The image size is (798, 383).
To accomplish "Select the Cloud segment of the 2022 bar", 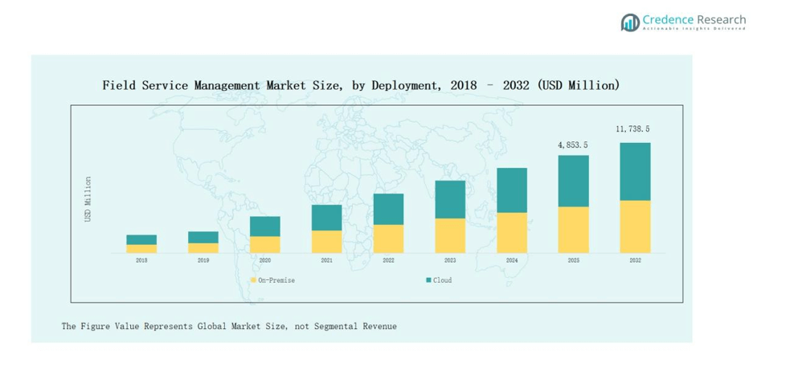I will click(x=388, y=209).
